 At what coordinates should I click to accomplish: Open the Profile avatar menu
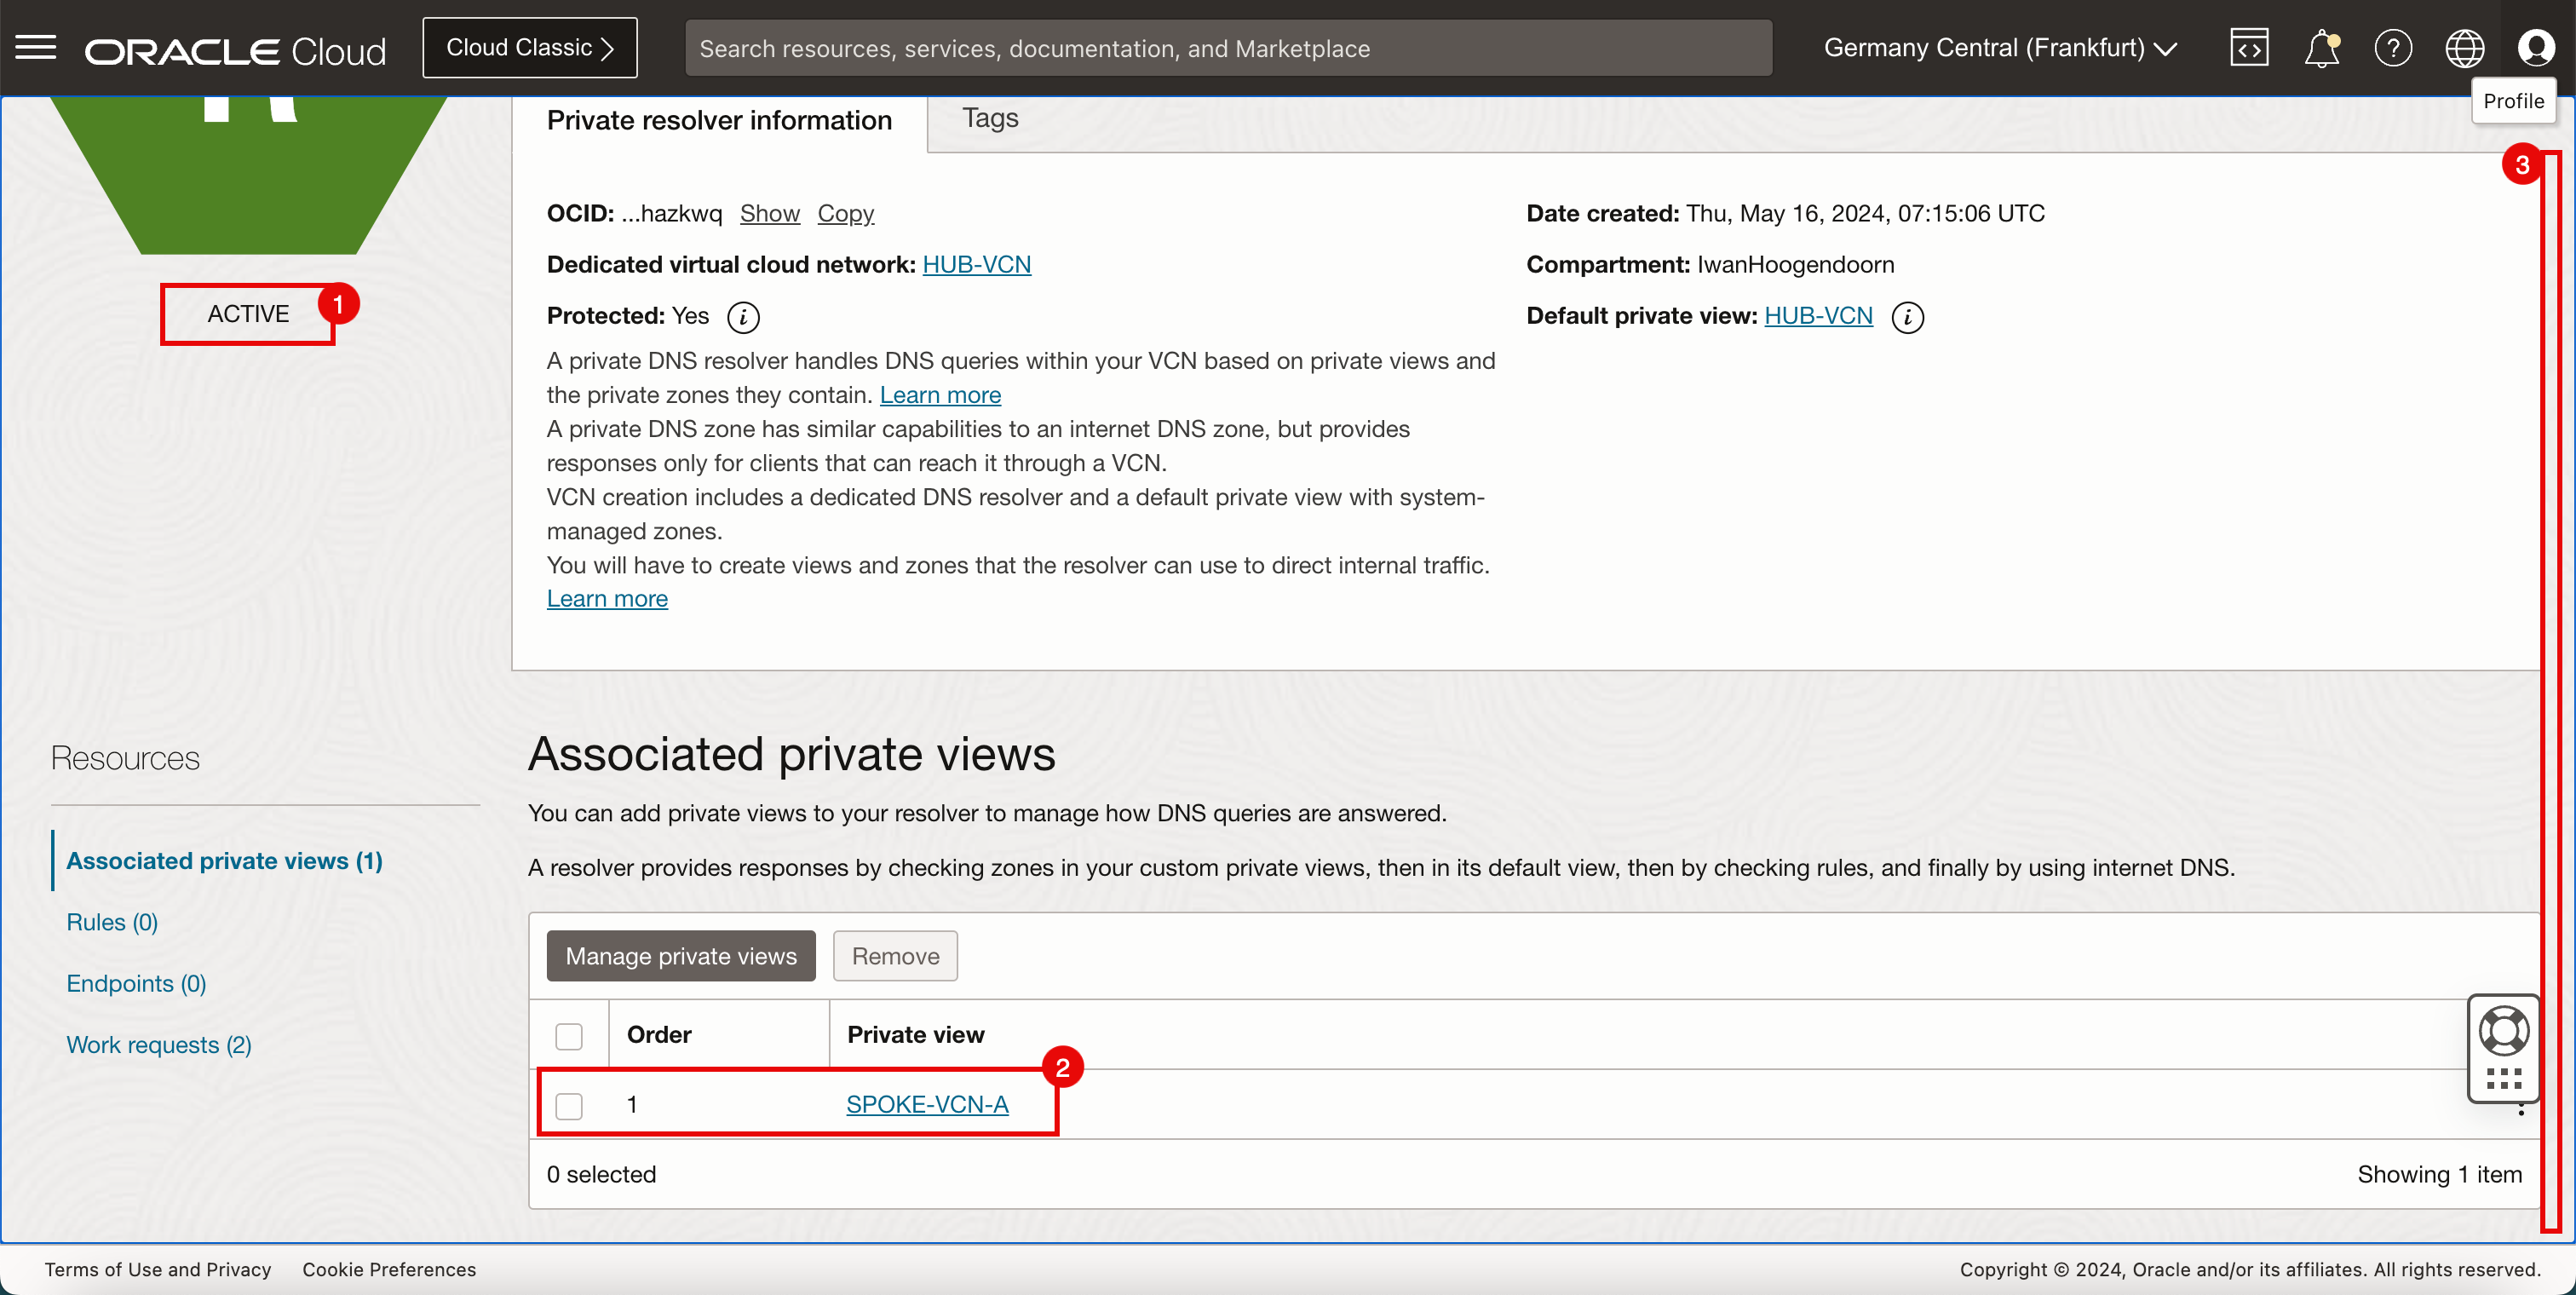[x=2536, y=47]
